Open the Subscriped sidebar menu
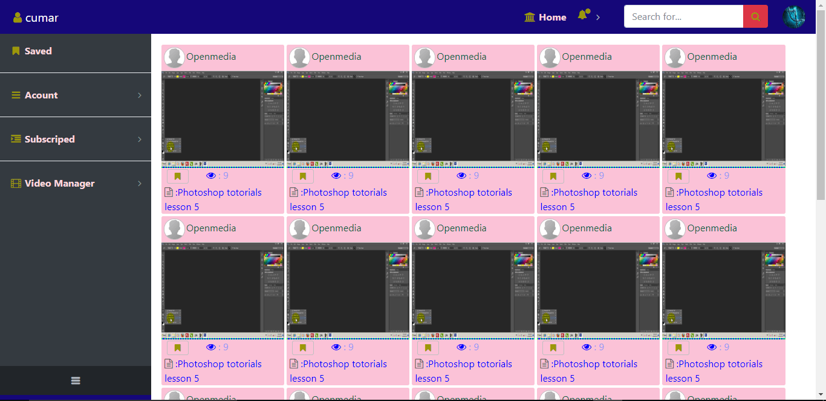 click(76, 139)
